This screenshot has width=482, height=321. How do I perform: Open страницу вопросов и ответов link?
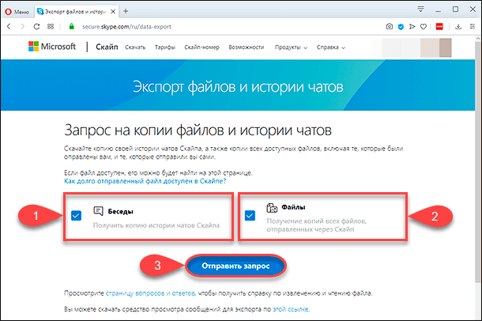point(150,293)
